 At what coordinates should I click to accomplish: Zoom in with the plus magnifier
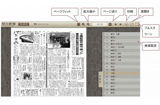coord(88,24)
